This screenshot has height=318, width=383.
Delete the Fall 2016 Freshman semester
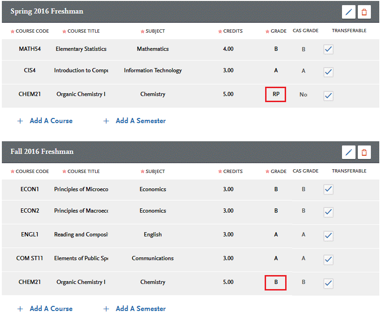364,152
